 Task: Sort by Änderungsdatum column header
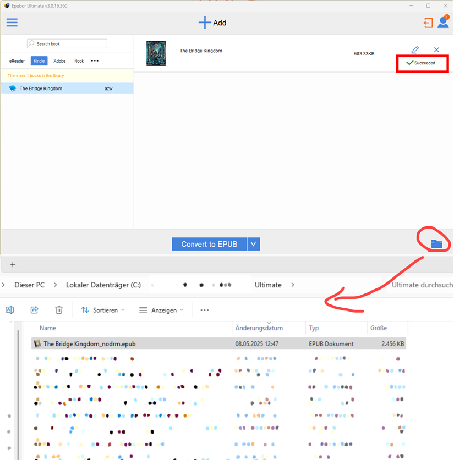tap(259, 328)
